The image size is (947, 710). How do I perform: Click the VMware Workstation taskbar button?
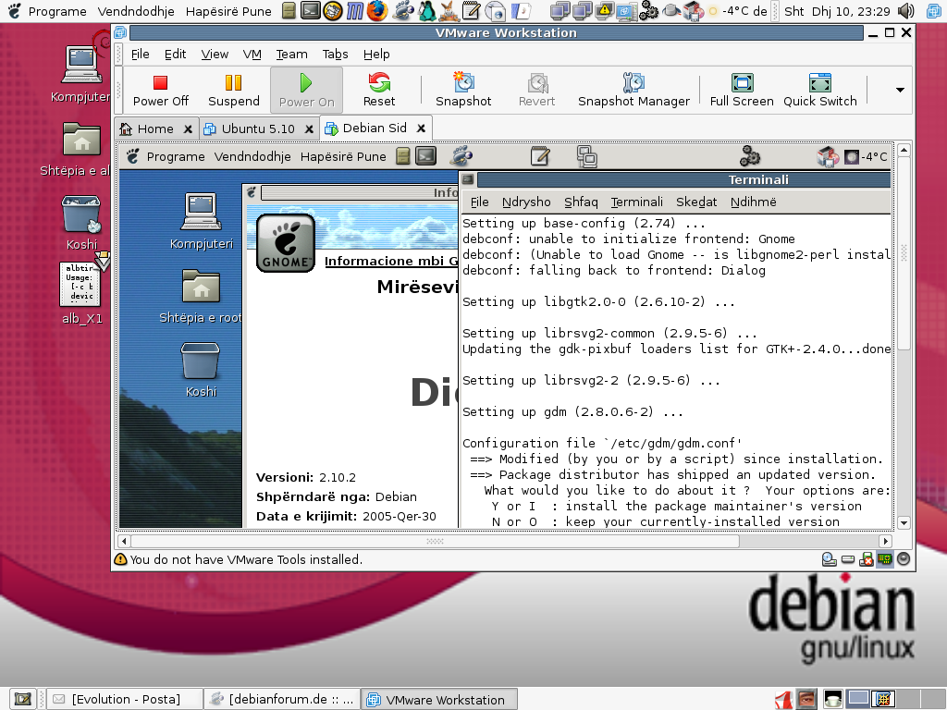point(439,699)
